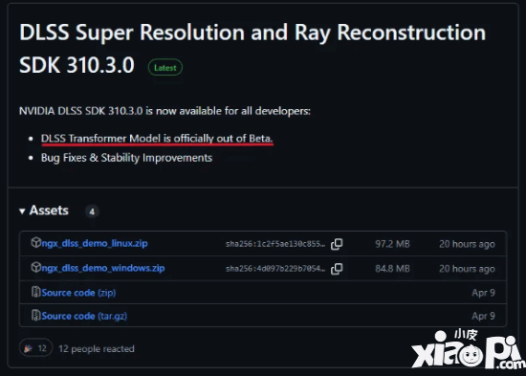Copy sha256 hash for ngx_dlss_demo_linux.zip

pyautogui.click(x=337, y=244)
